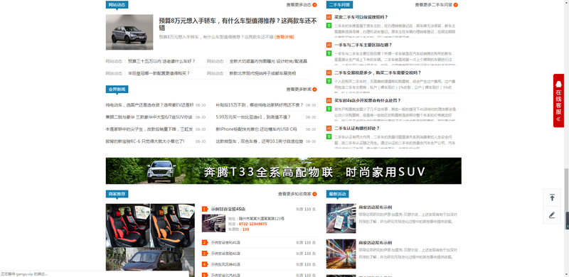Click the back-to-top arrow icon
This screenshot has width=569, height=277.
coord(552,197)
